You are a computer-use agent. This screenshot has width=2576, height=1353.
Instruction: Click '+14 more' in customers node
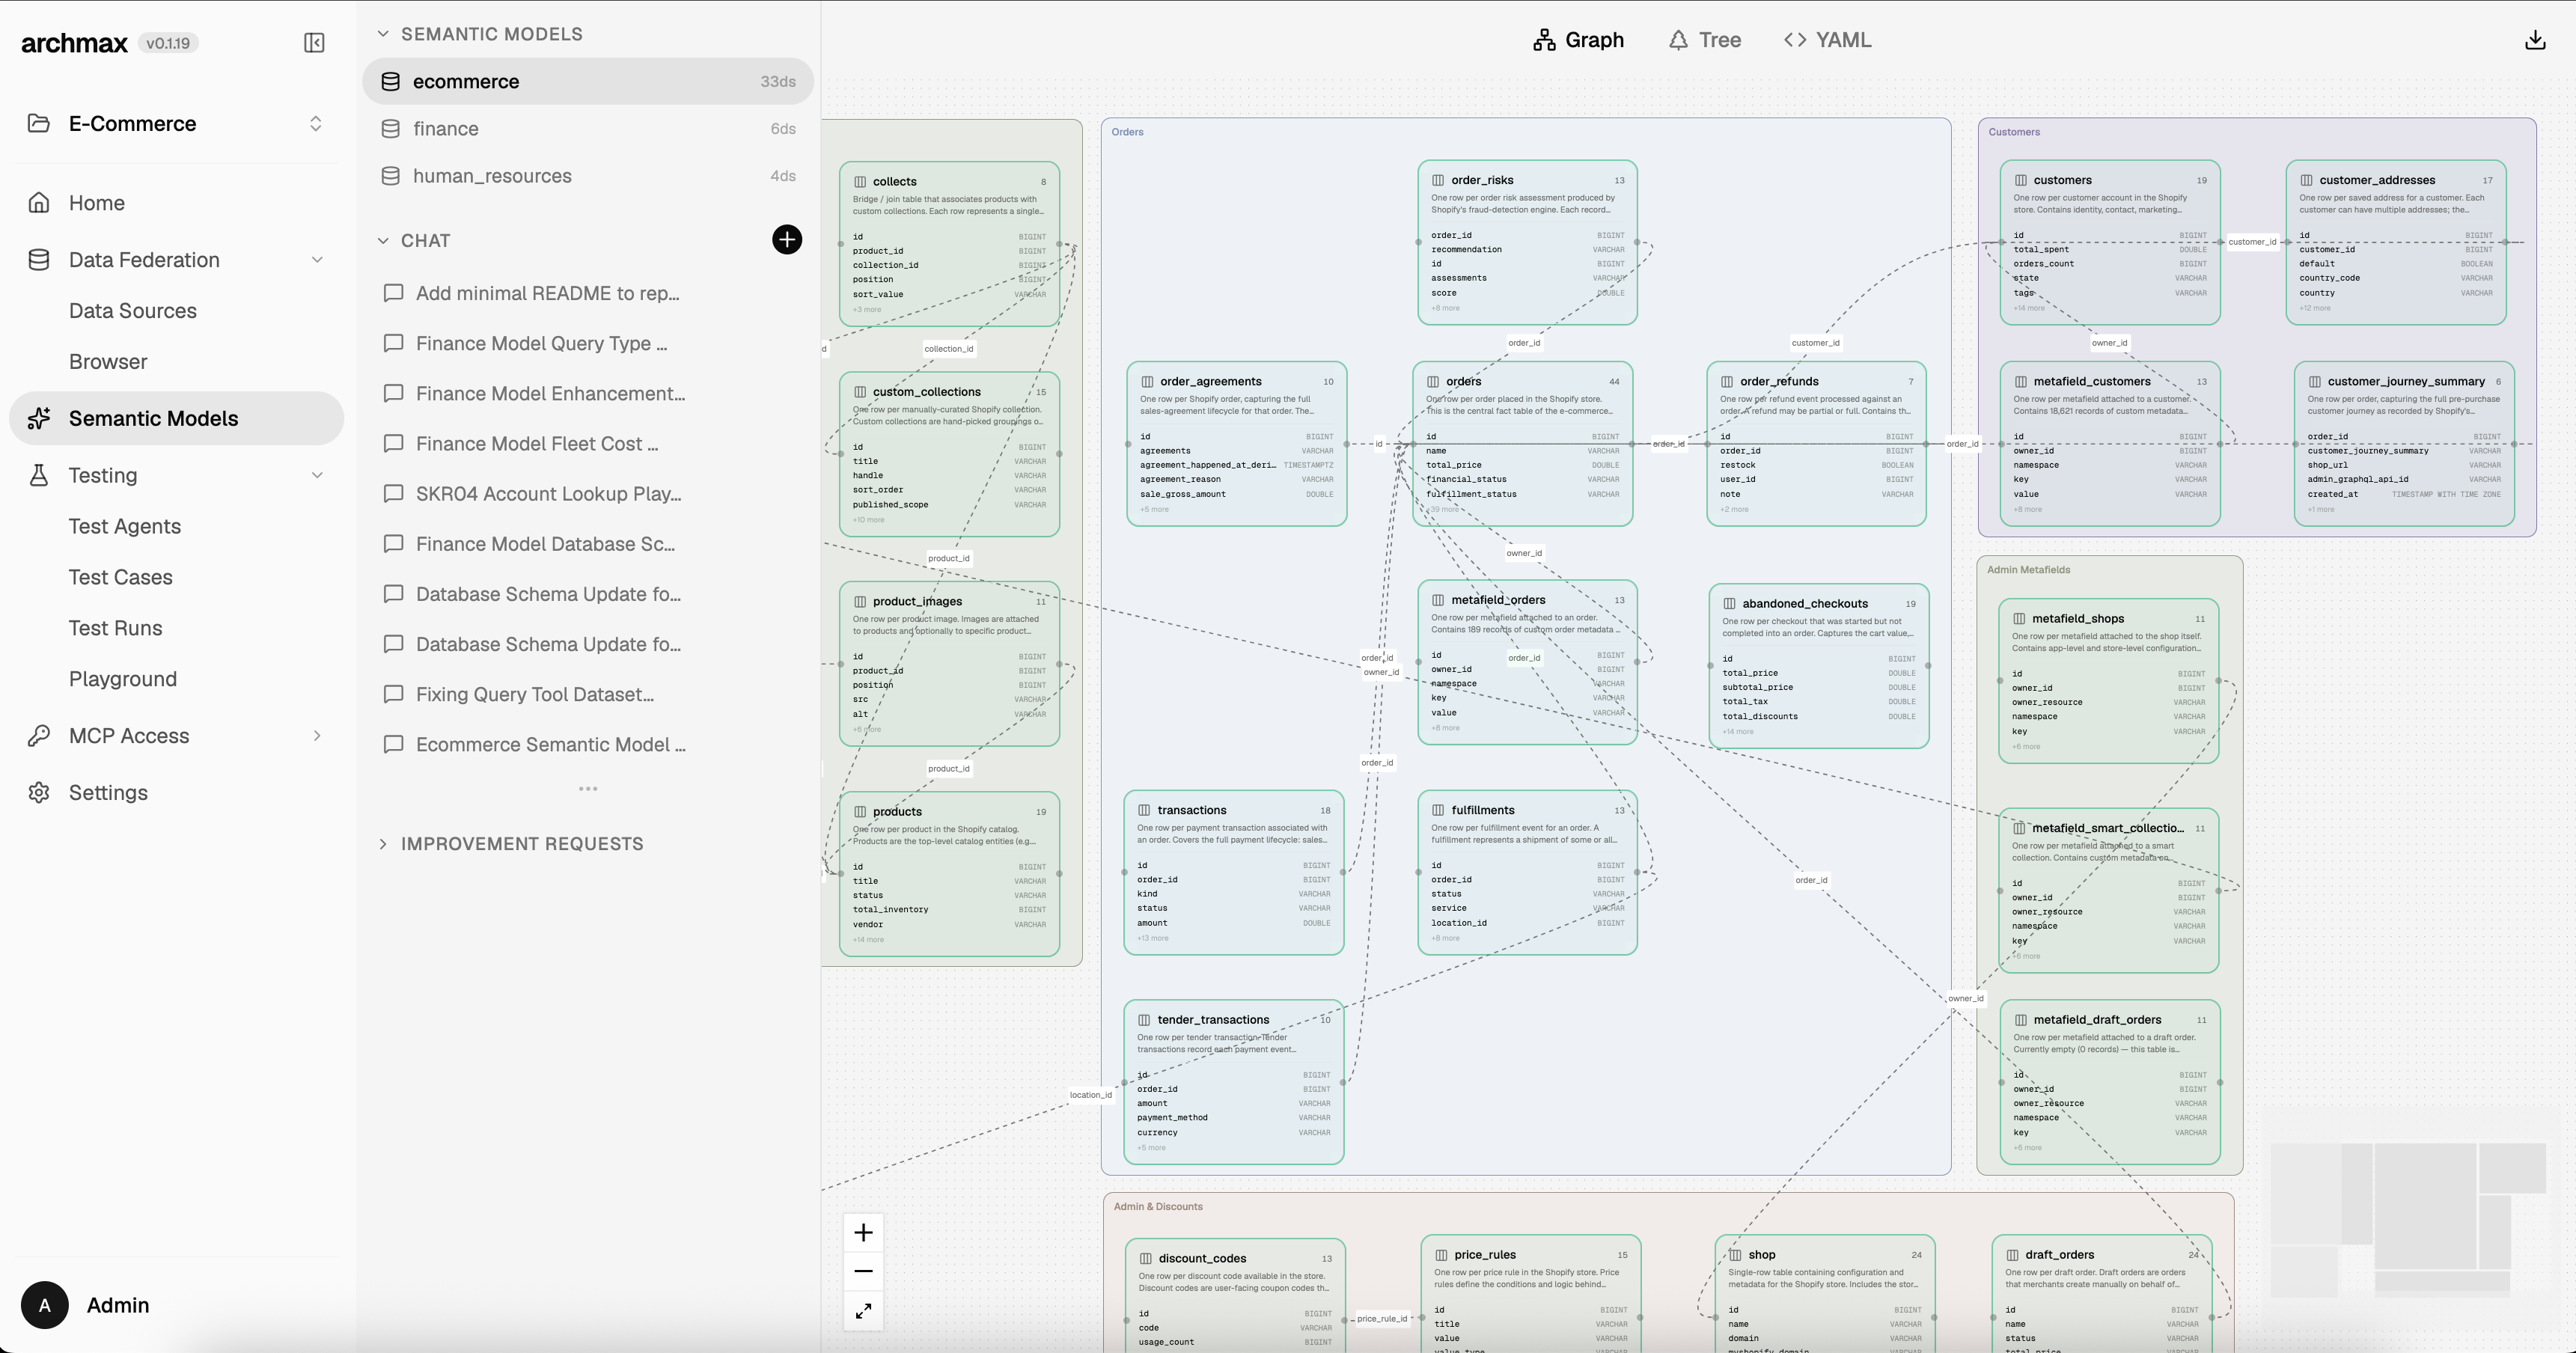[2029, 308]
